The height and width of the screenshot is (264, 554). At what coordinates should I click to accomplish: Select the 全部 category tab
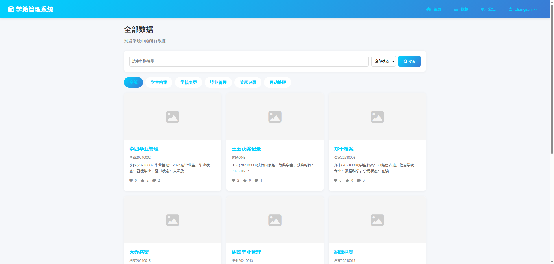click(133, 83)
